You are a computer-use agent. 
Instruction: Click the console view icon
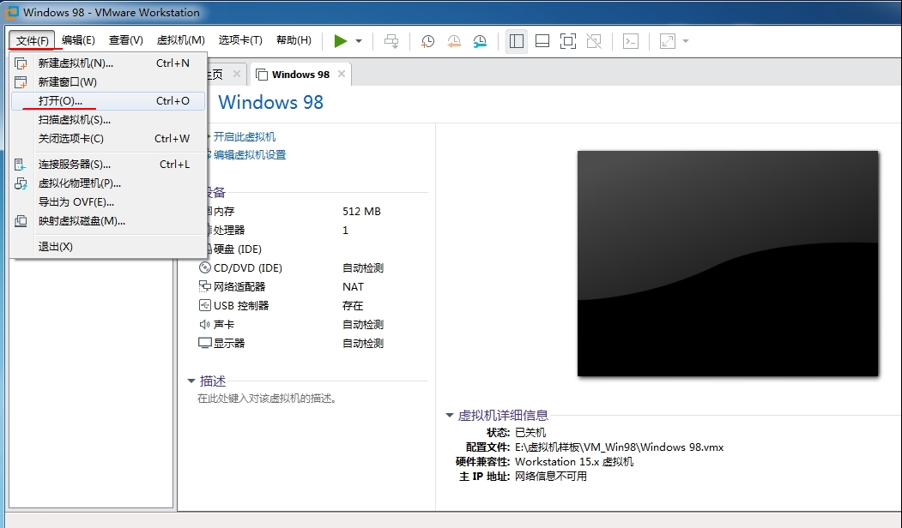coord(631,41)
